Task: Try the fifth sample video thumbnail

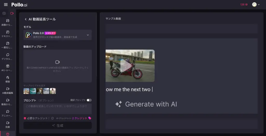Action: tap(53, 91)
